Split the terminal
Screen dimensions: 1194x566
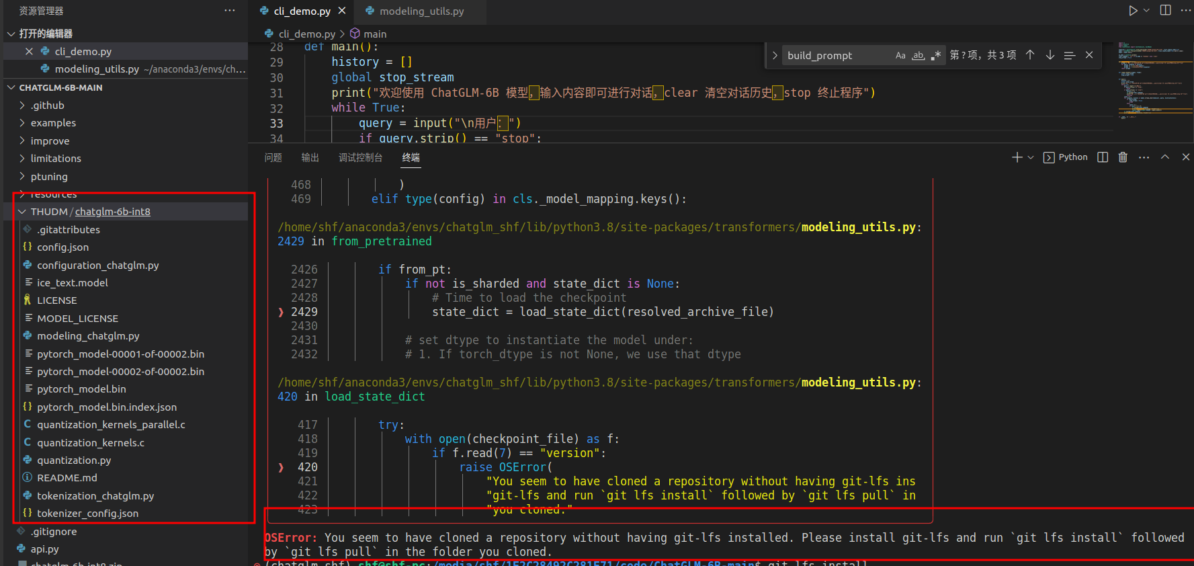[x=1103, y=157]
